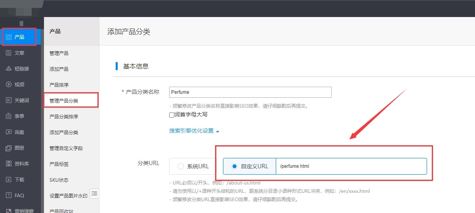This screenshot has width=475, height=213.
Task: Open 添加产品分类 menu entry
Action: (64, 132)
